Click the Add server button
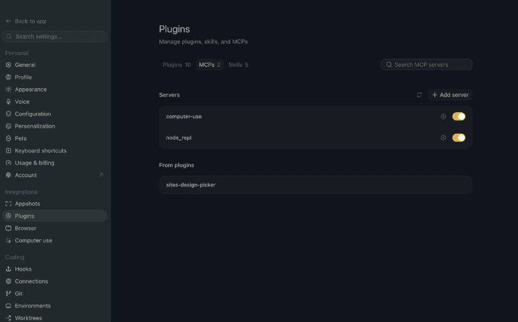The image size is (518, 322). pyautogui.click(x=450, y=95)
